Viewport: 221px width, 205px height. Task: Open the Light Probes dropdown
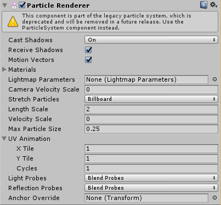(x=151, y=178)
